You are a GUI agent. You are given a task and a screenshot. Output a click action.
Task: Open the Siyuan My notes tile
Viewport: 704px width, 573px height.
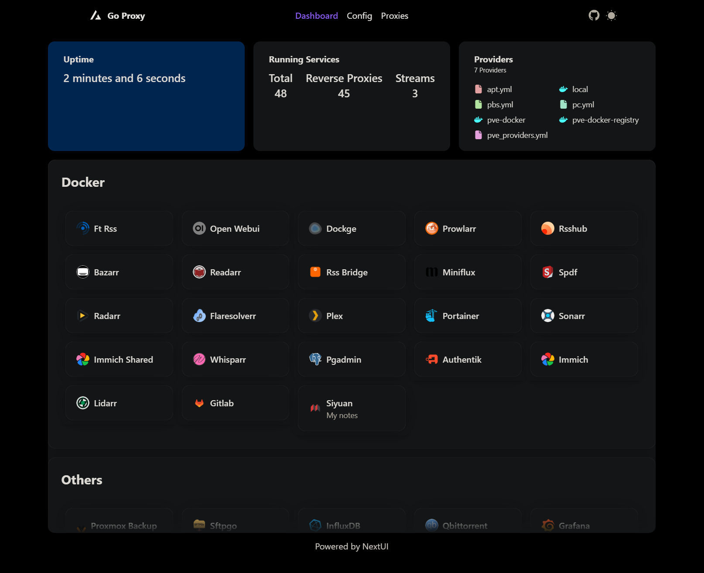(352, 408)
